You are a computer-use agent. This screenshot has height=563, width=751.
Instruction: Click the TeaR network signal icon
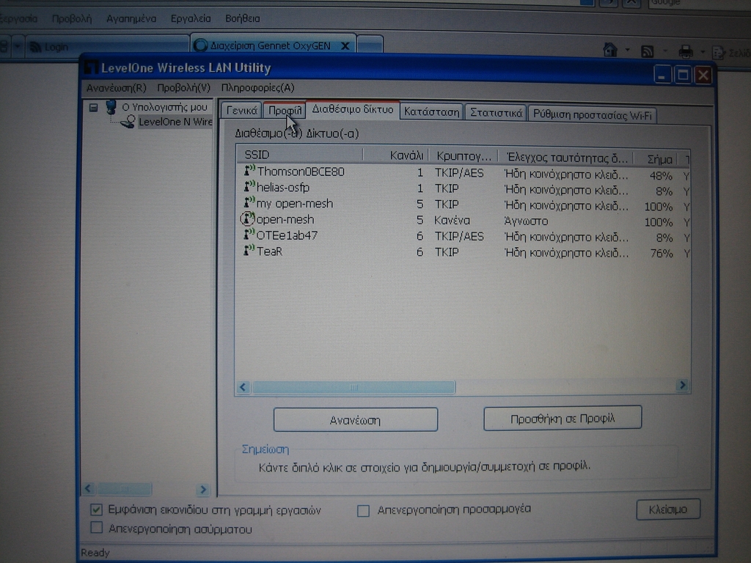click(249, 251)
